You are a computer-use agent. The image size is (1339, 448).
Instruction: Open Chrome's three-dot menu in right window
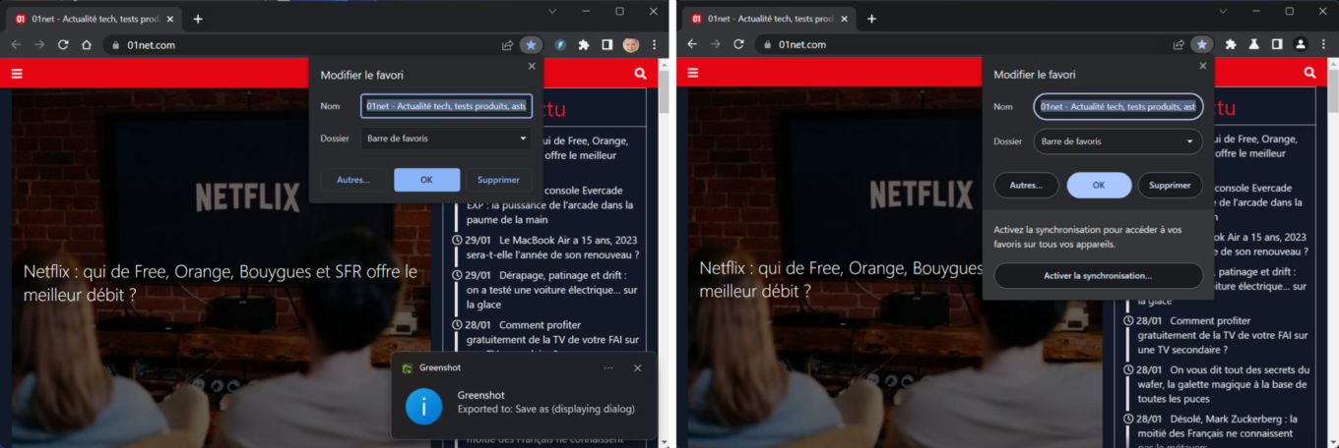point(1323,44)
